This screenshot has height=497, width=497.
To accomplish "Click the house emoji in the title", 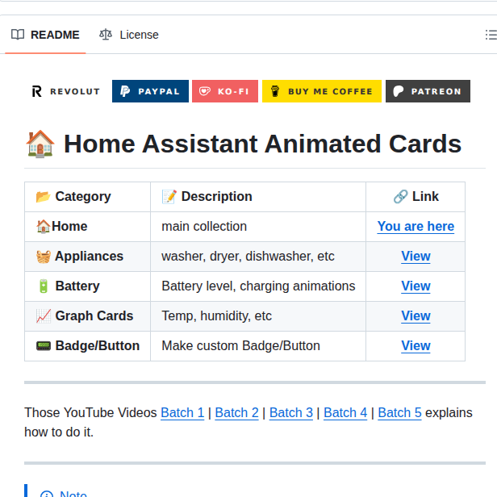I will [x=40, y=144].
